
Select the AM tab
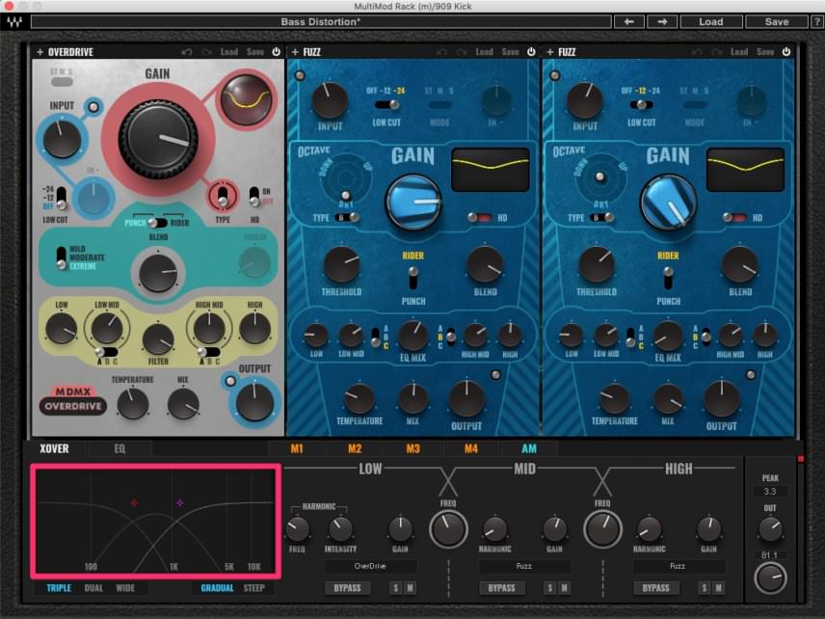tap(529, 448)
